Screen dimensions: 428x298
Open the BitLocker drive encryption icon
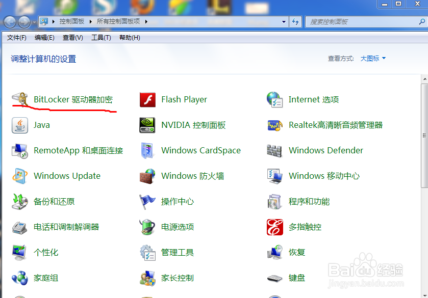[x=20, y=99]
